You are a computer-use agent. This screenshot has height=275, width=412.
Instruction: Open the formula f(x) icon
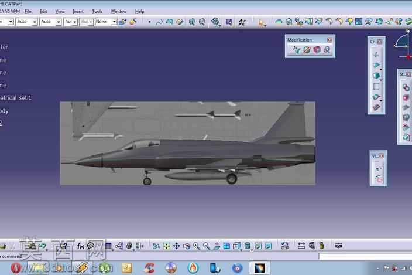click(x=80, y=246)
